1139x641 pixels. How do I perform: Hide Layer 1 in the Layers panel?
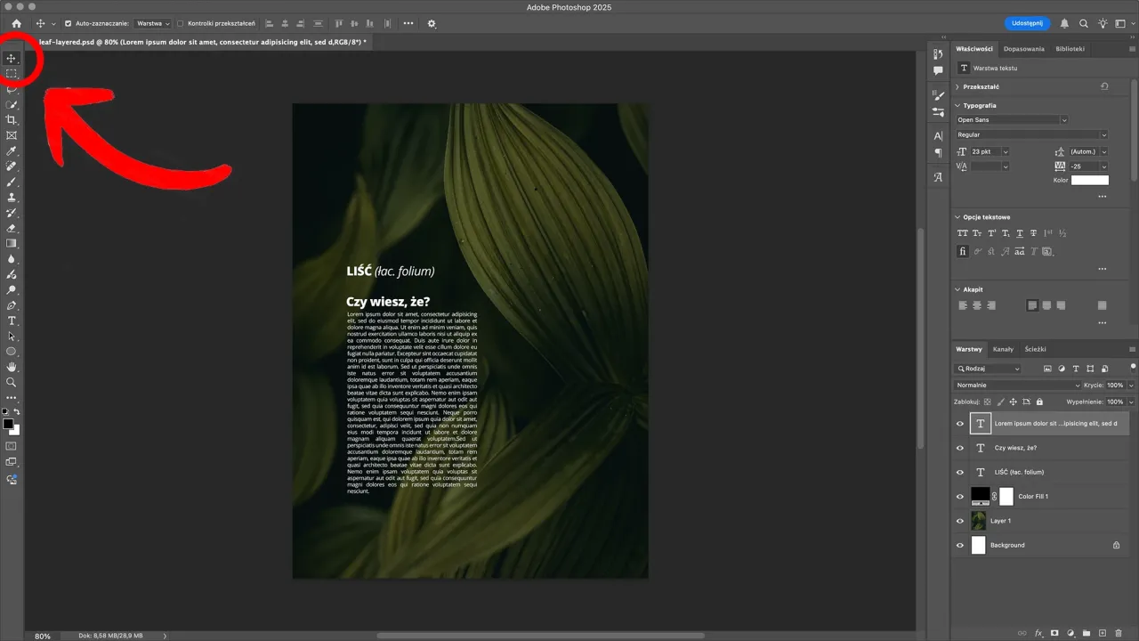959,521
